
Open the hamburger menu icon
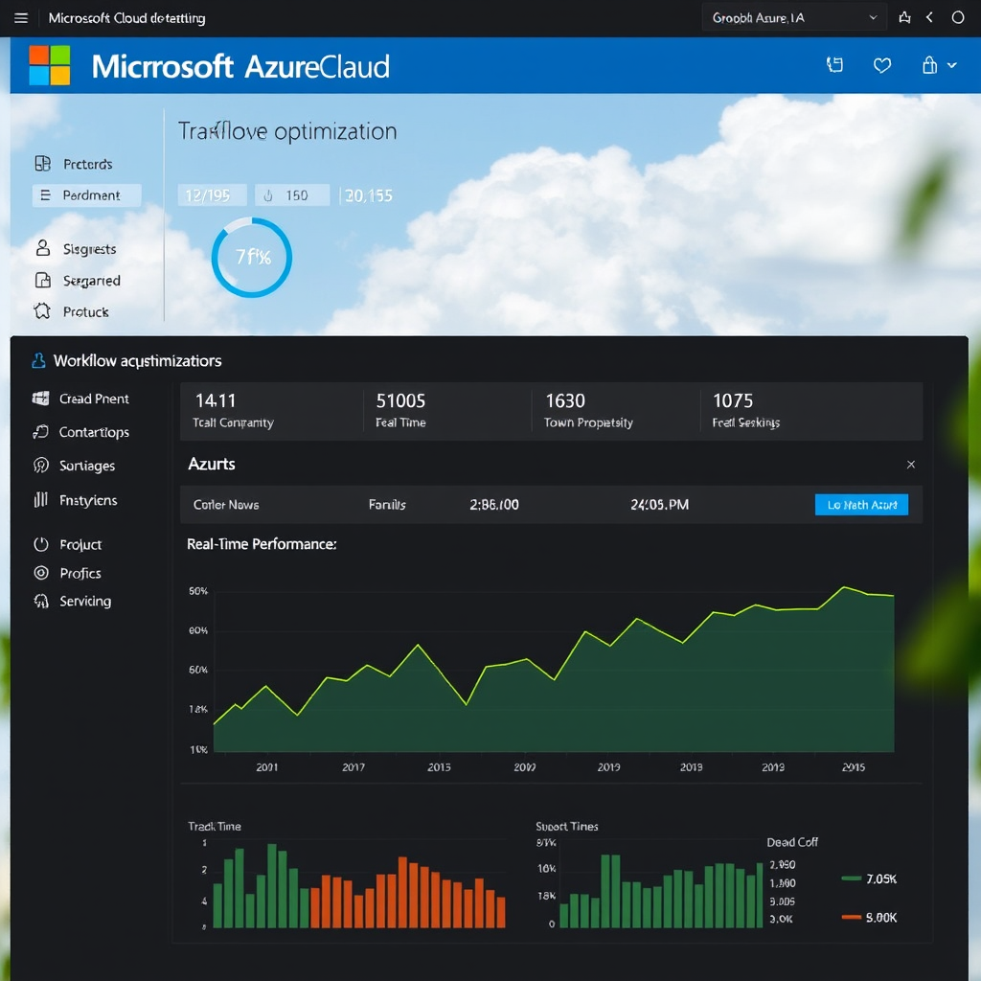[21, 18]
